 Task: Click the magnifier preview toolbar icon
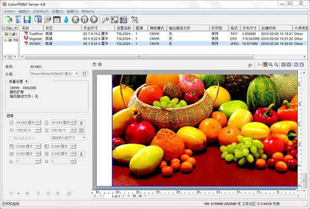(x=106, y=19)
